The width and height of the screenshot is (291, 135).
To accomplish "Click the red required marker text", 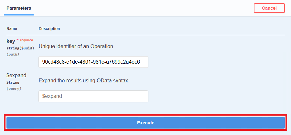I will 27,40.
